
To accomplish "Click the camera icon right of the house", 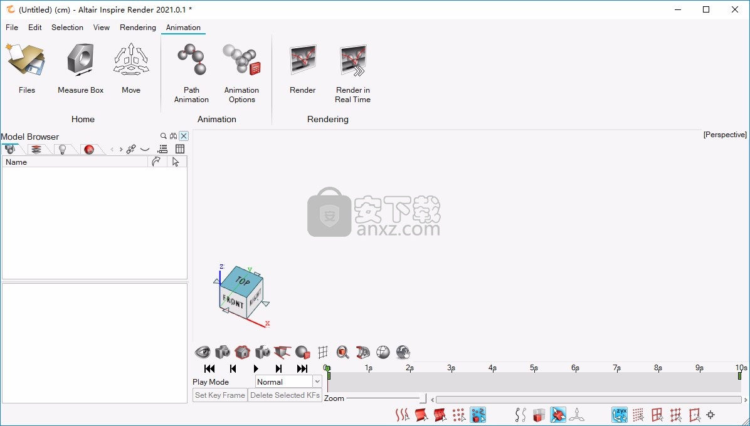I will [x=263, y=353].
